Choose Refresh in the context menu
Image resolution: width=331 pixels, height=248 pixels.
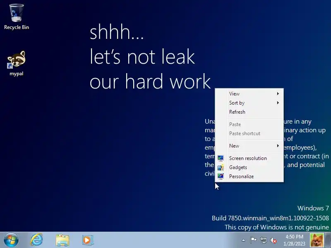249,112
